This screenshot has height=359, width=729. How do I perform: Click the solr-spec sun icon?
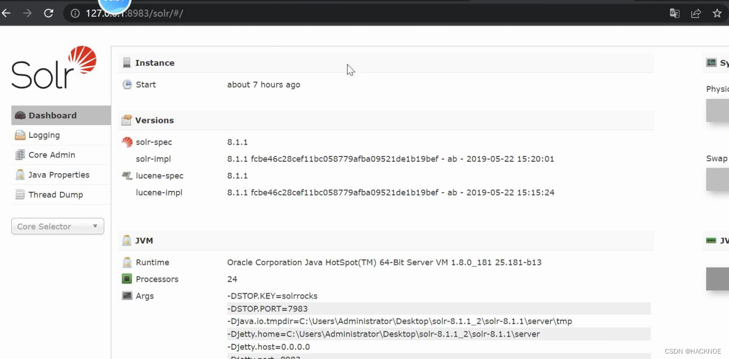pyautogui.click(x=127, y=142)
